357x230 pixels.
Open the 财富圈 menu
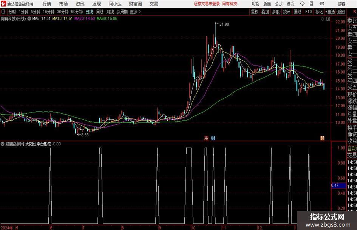click(135, 4)
